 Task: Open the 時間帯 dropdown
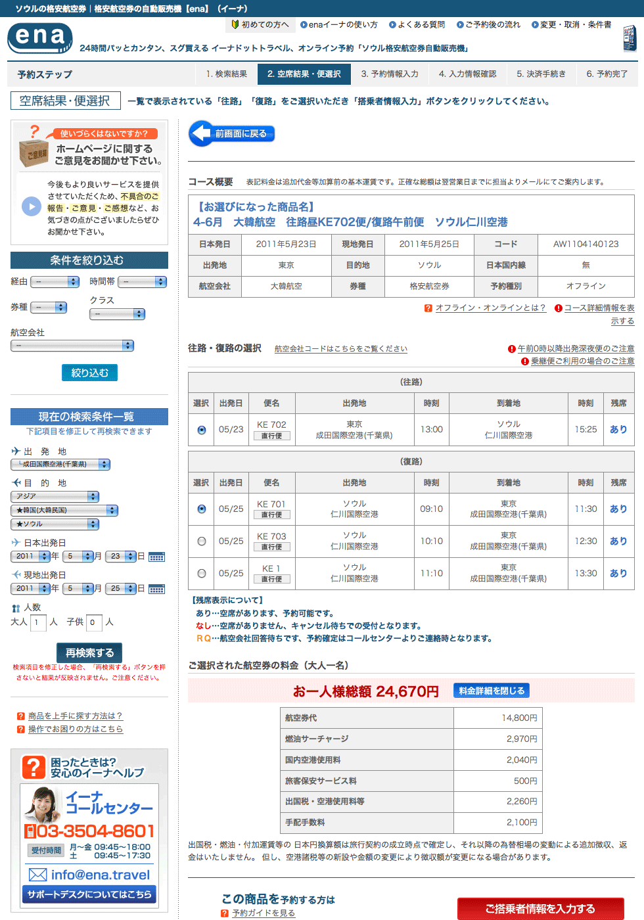point(142,282)
